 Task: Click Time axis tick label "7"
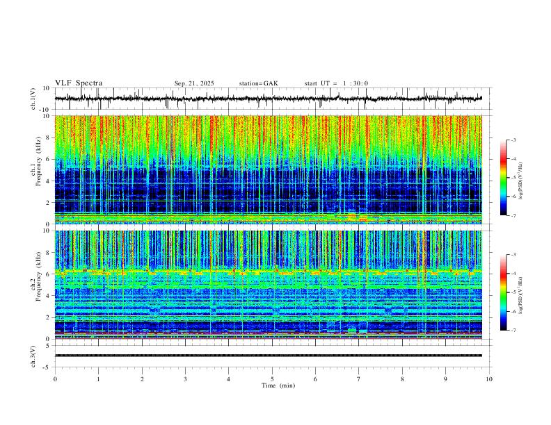pyautogui.click(x=359, y=379)
